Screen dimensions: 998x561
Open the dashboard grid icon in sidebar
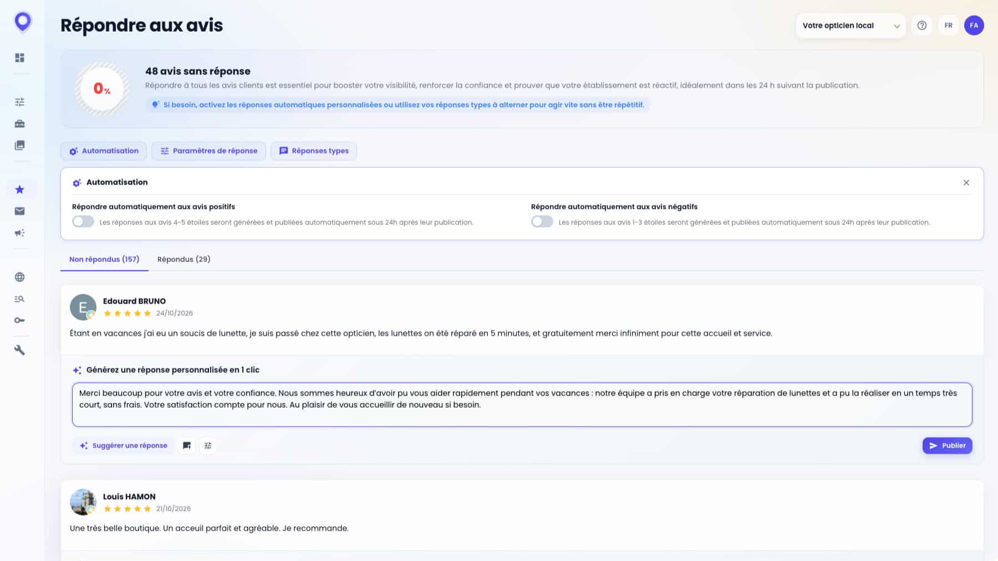pos(20,58)
